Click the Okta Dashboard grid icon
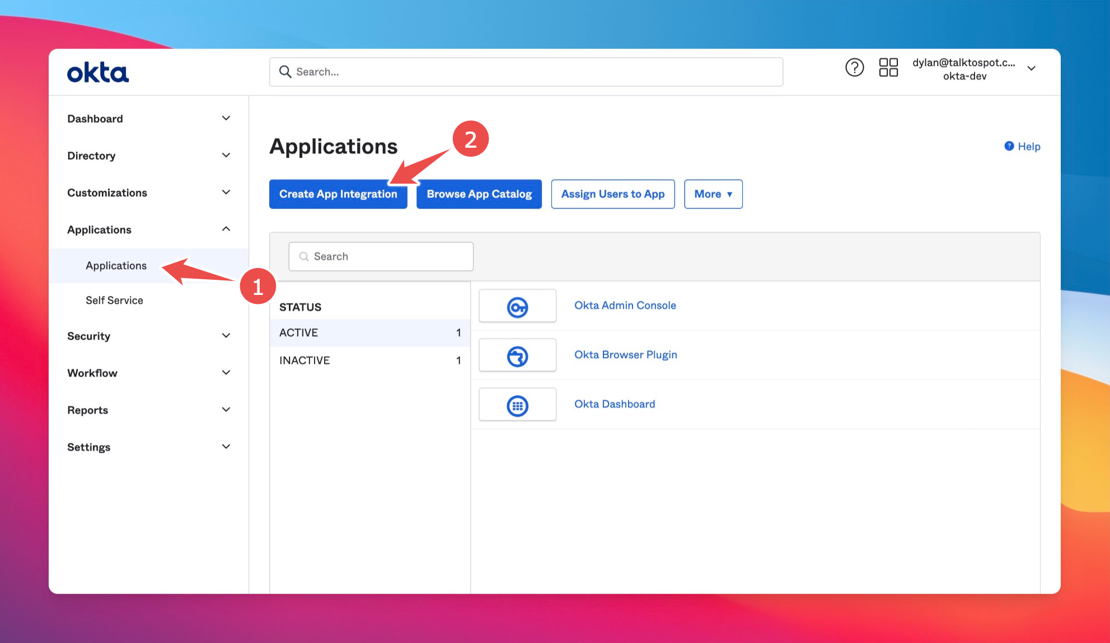The width and height of the screenshot is (1110, 643). tap(517, 405)
